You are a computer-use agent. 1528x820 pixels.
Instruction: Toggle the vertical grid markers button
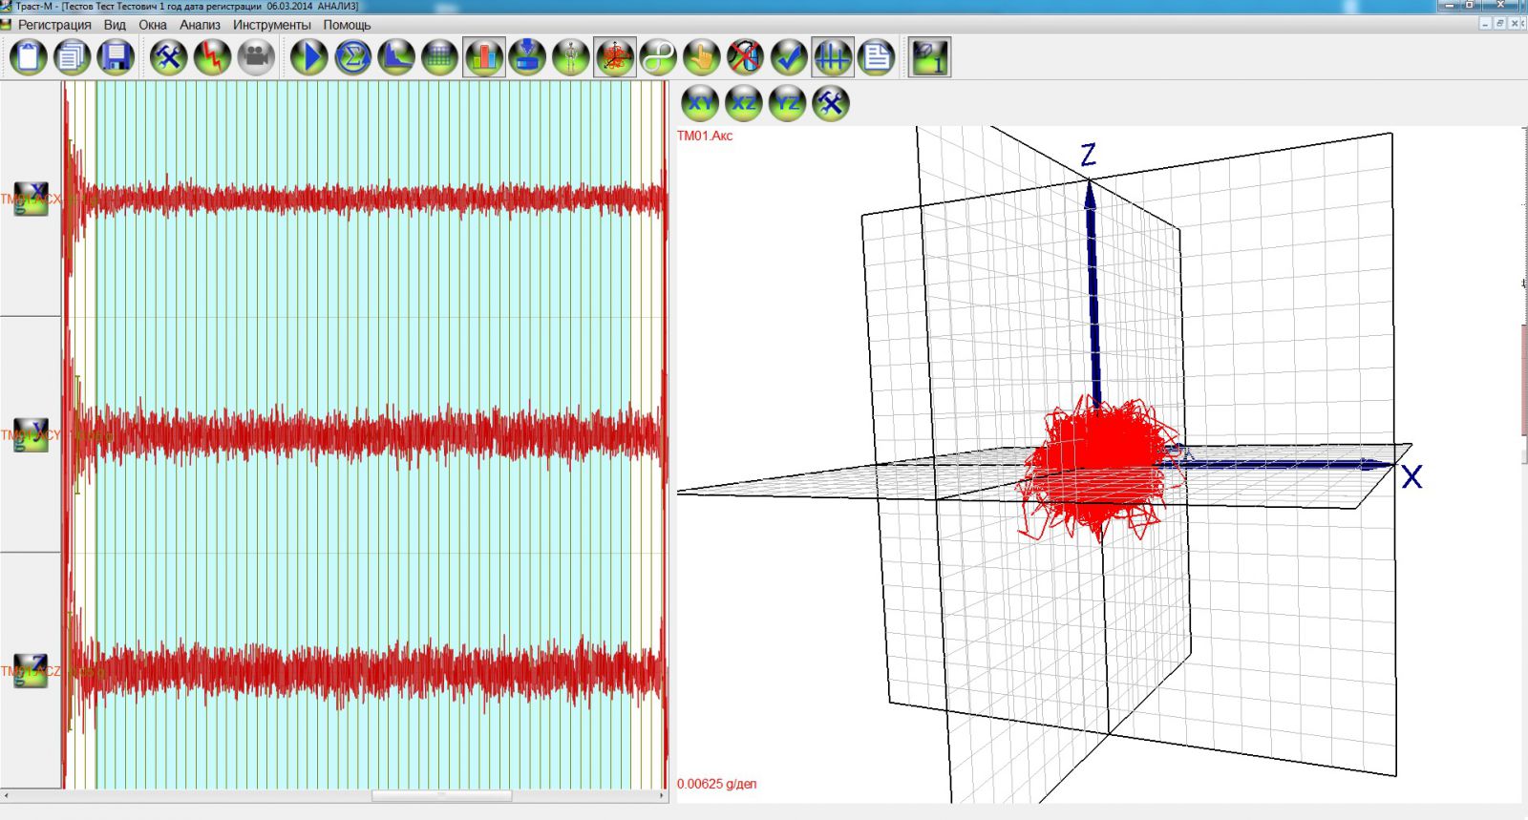(832, 57)
